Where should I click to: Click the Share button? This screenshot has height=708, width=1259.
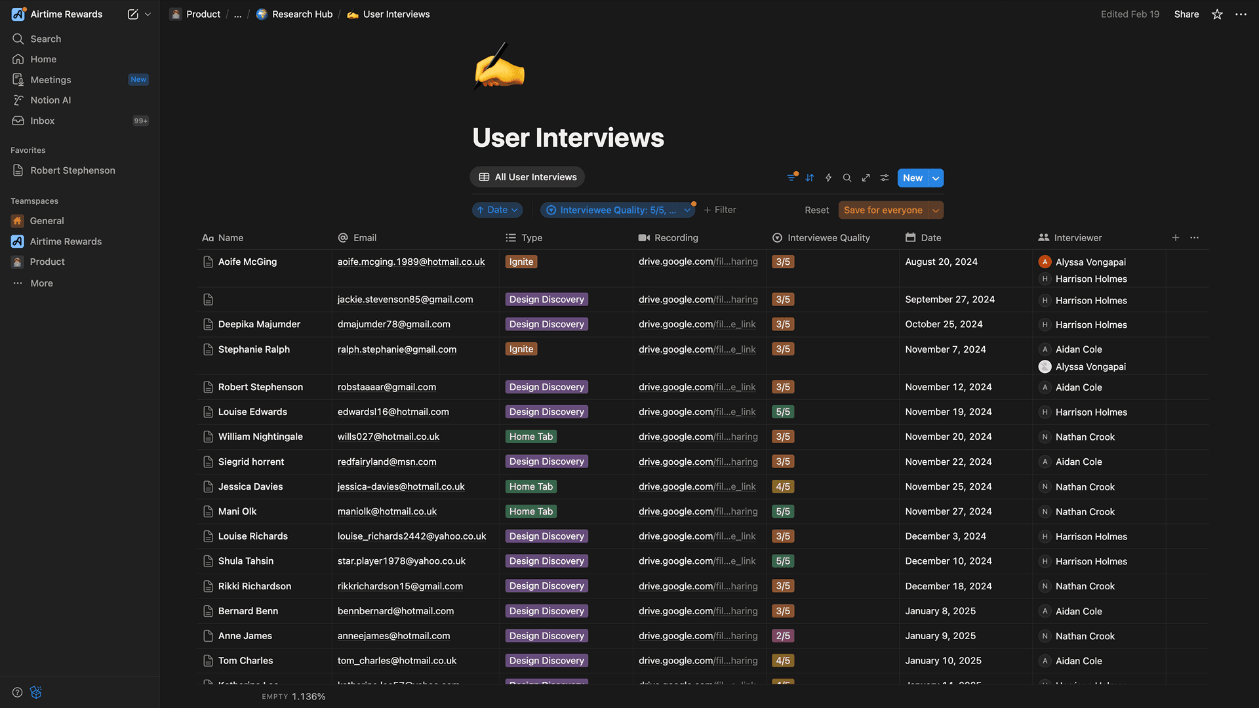click(x=1186, y=14)
